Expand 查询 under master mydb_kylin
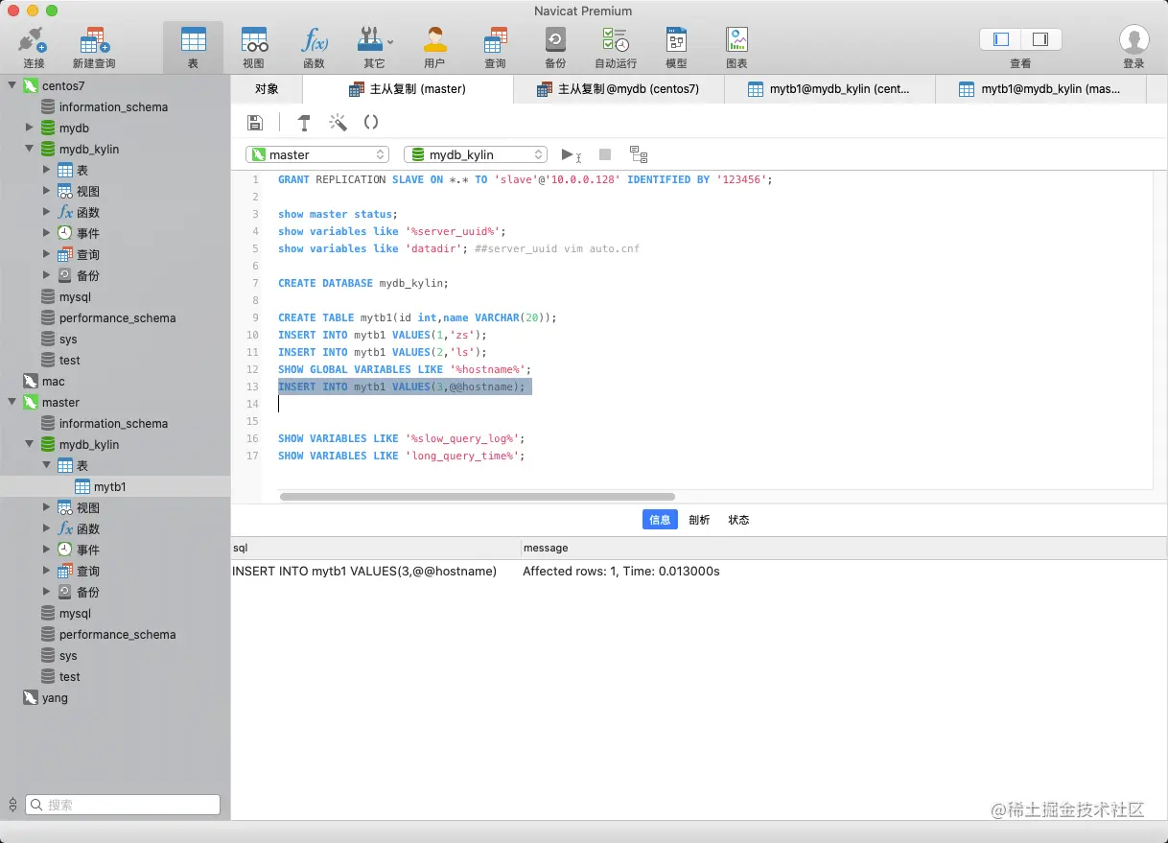 tap(47, 571)
